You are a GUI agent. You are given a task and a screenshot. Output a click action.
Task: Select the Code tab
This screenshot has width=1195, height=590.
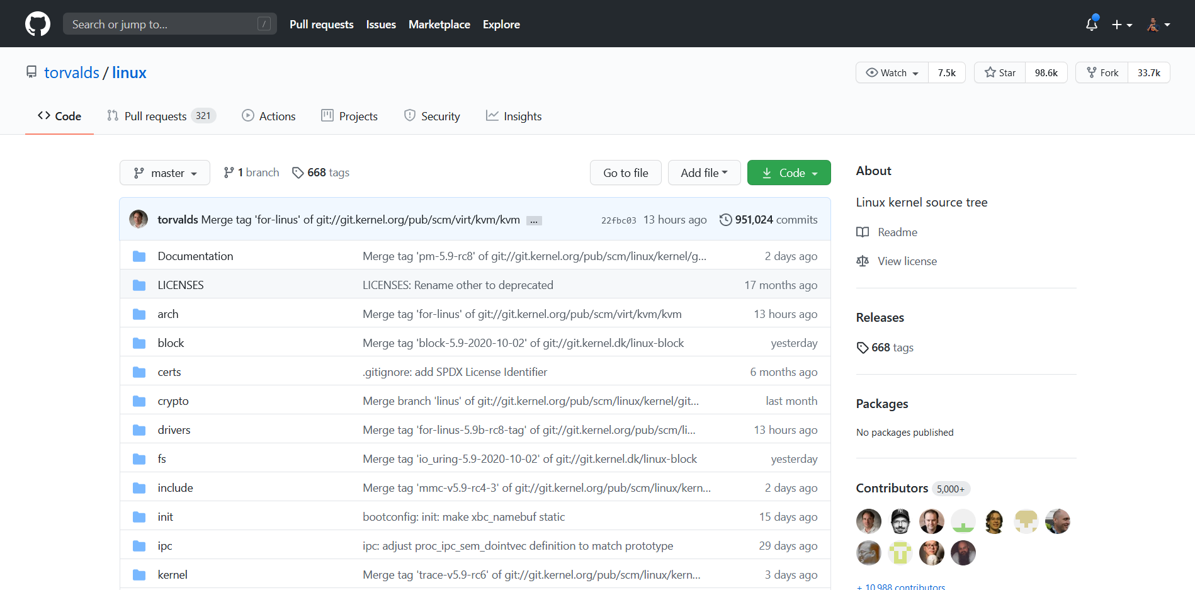click(x=59, y=116)
